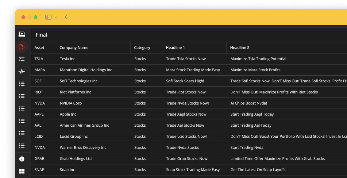The height and width of the screenshot is (178, 347).
Task: Select Maximize Mara Stock Profits headline
Action: pos(255,70)
